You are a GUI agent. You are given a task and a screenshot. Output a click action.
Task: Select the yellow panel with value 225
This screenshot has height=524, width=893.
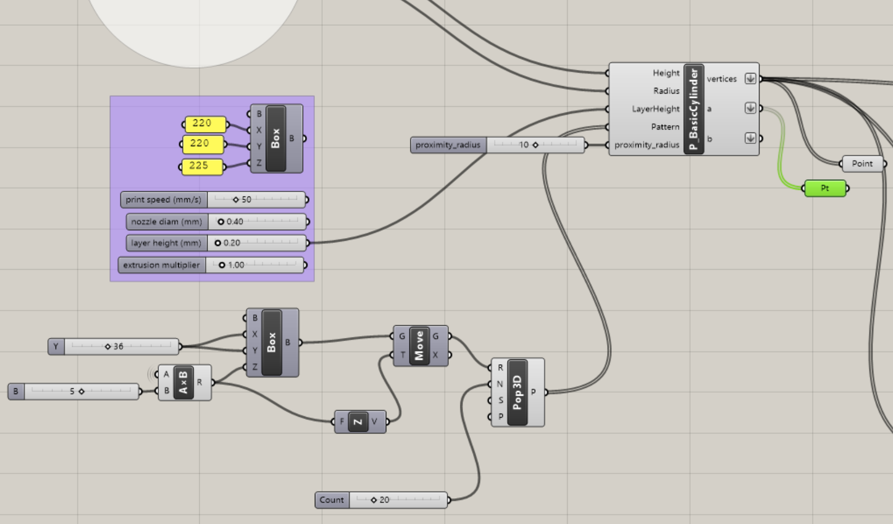202,166
